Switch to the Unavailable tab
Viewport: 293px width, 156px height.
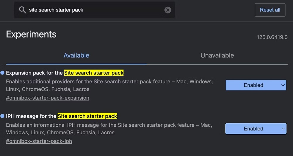tap(217, 55)
